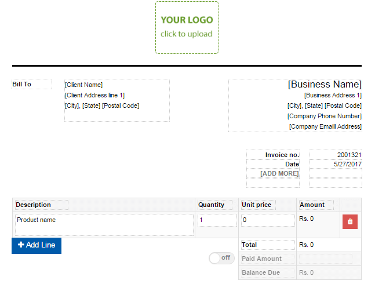The image size is (375, 302).
Task: Upload a logo via YOUR LOGO box
Action: click(x=187, y=27)
